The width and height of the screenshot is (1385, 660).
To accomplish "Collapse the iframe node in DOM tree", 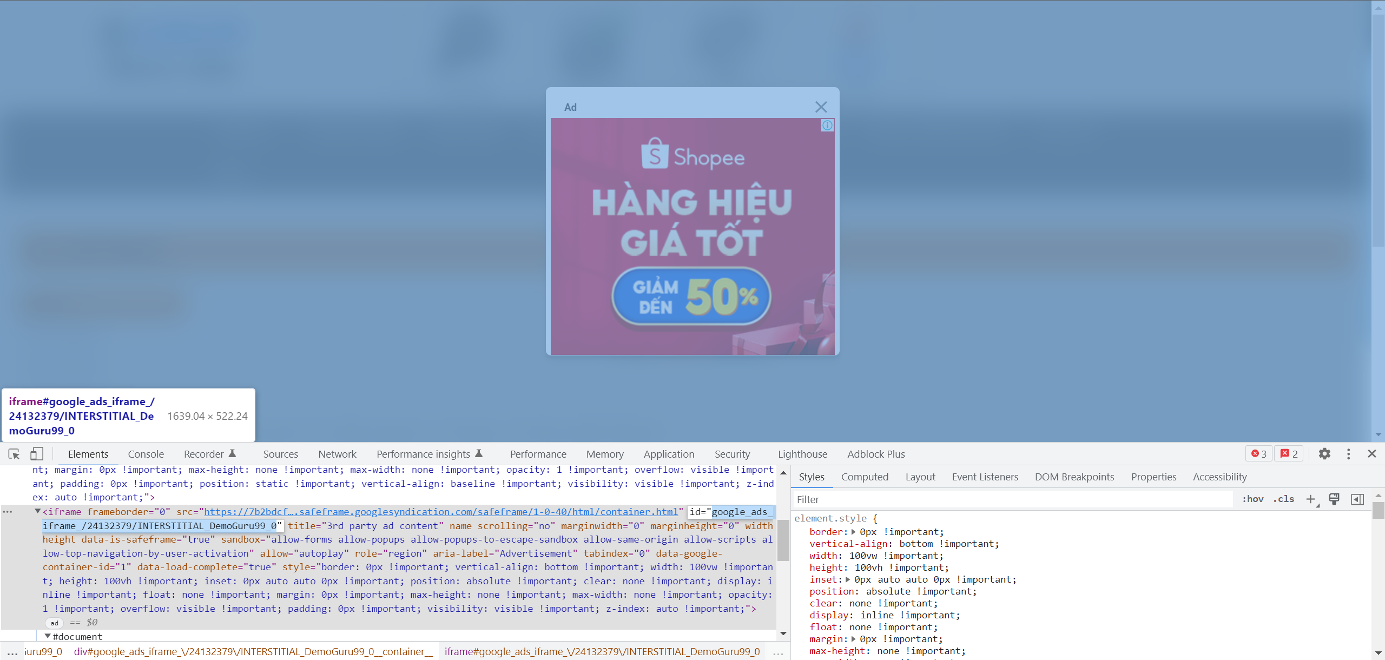I will coord(37,511).
